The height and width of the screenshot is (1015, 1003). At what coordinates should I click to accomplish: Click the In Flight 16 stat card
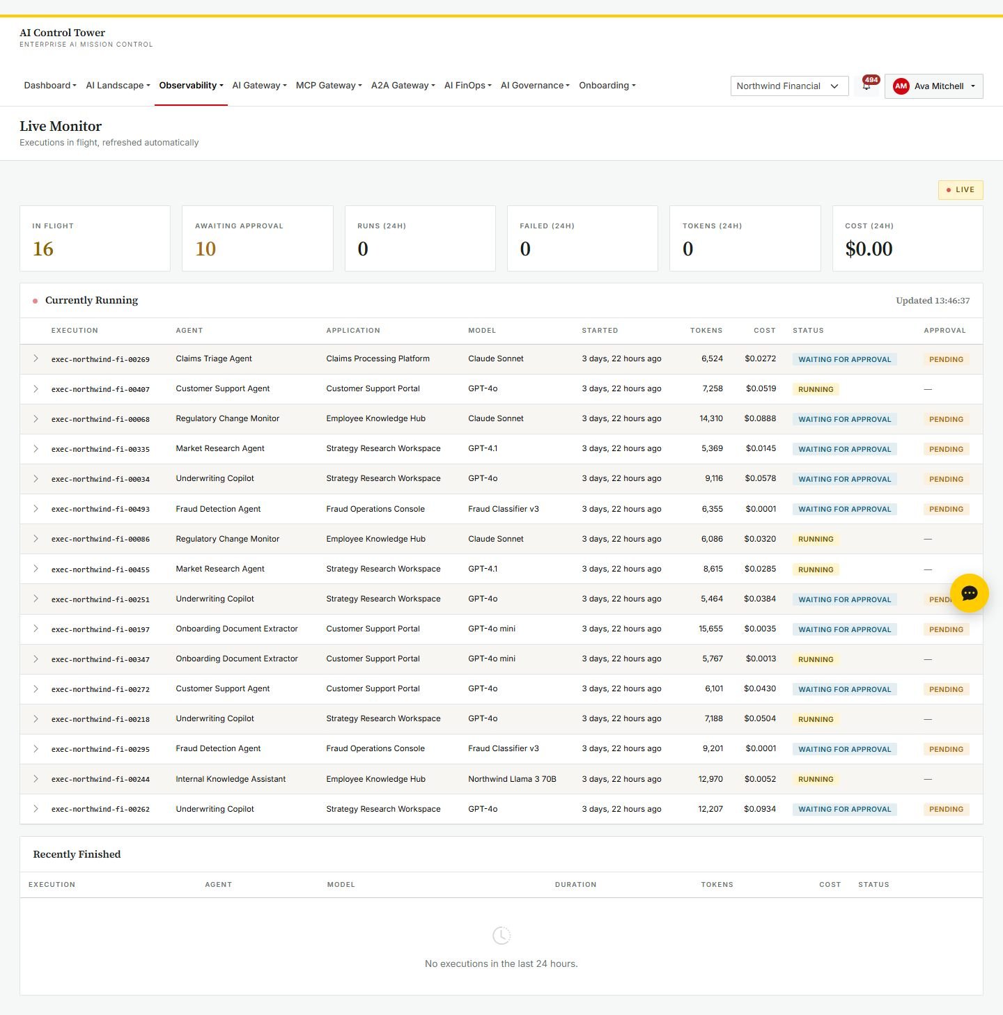95,238
